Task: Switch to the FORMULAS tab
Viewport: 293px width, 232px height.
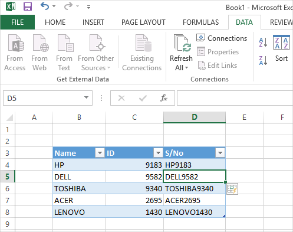Action: 200,22
